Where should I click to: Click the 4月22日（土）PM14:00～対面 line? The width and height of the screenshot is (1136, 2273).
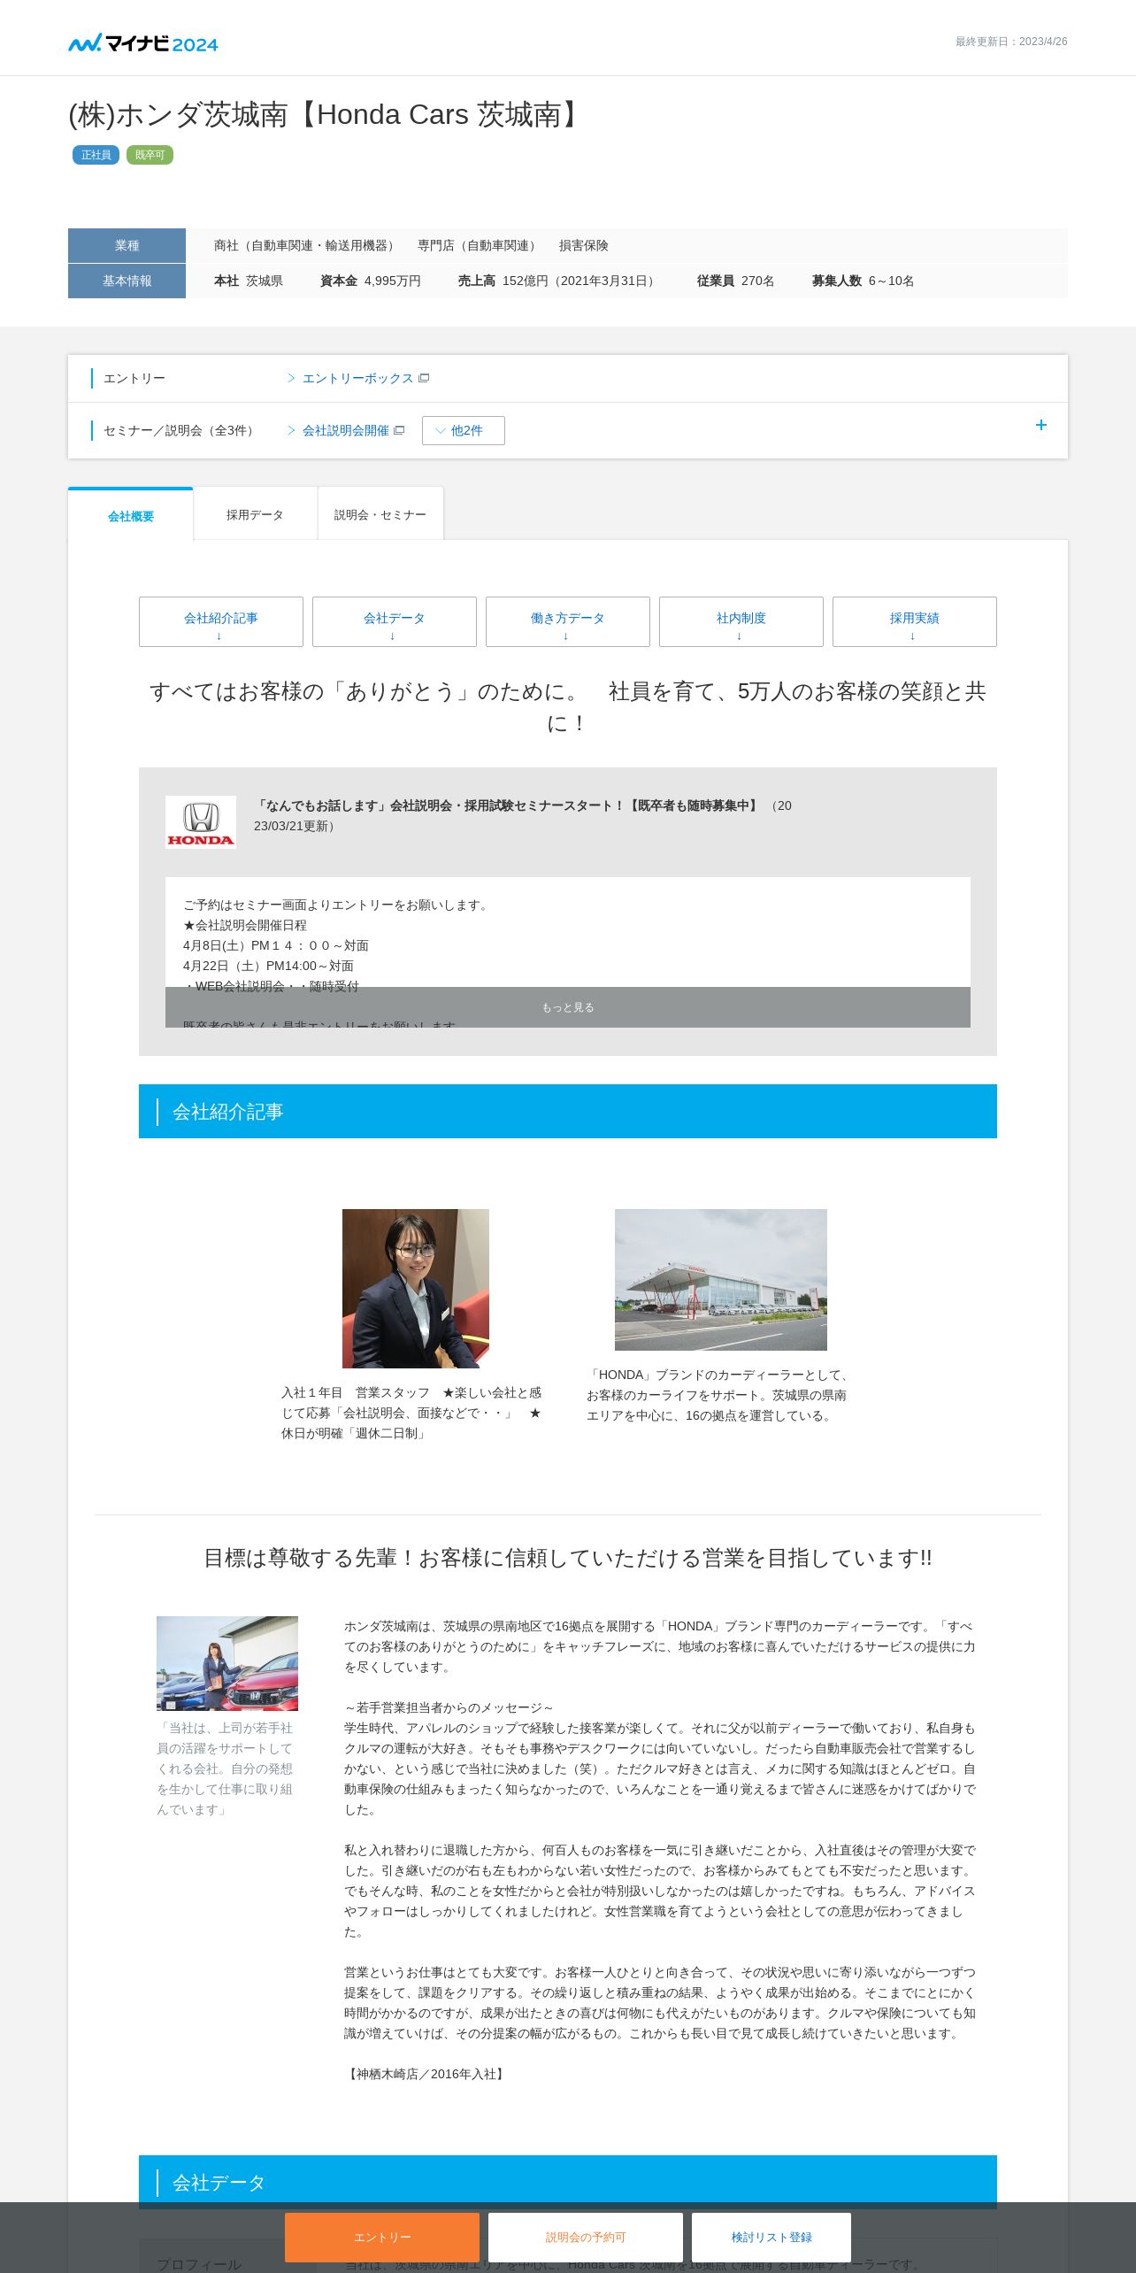click(x=268, y=966)
